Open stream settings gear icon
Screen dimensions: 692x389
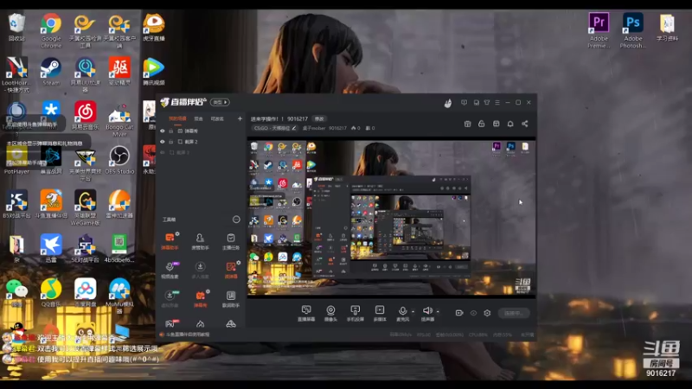[x=487, y=313]
